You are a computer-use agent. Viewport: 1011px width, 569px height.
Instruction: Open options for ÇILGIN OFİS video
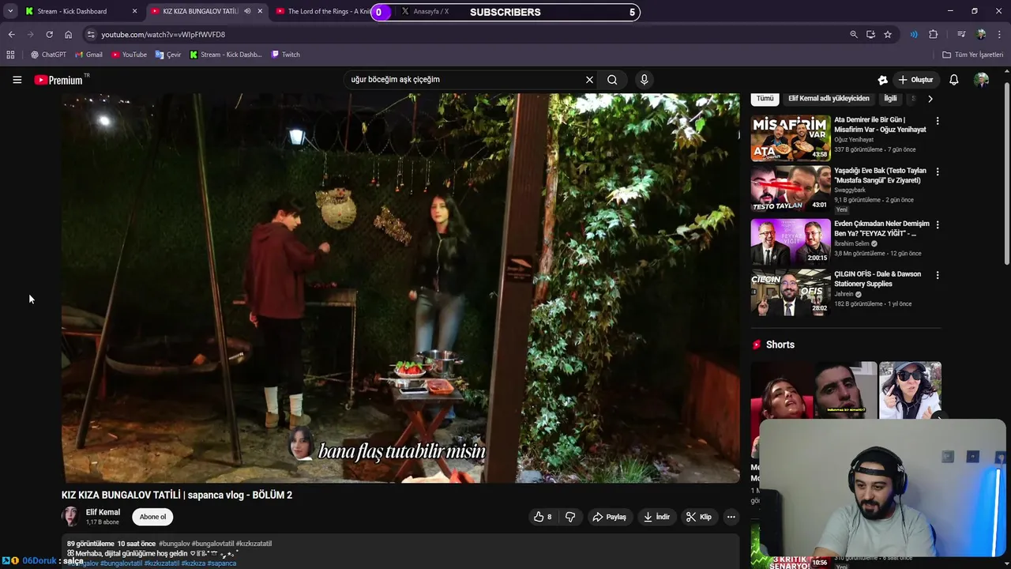[938, 275]
